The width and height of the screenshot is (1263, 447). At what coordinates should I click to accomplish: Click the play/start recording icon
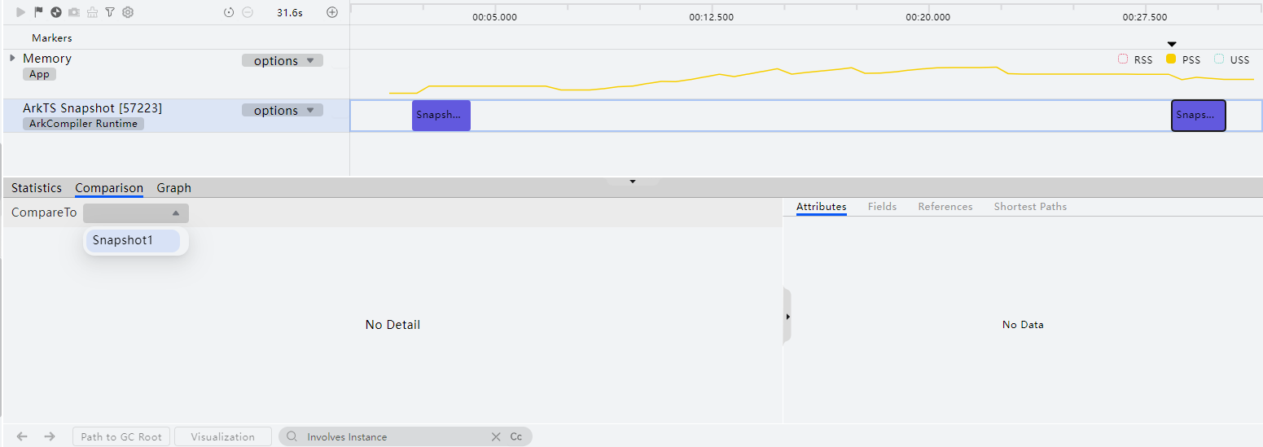click(20, 12)
